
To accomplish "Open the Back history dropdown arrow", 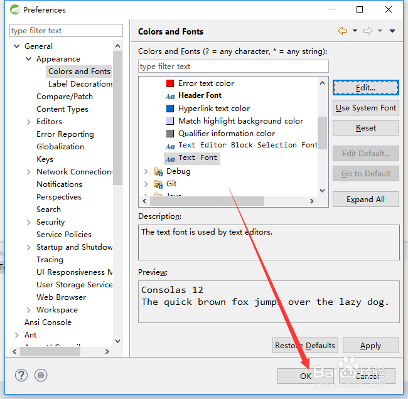I will pos(355,31).
